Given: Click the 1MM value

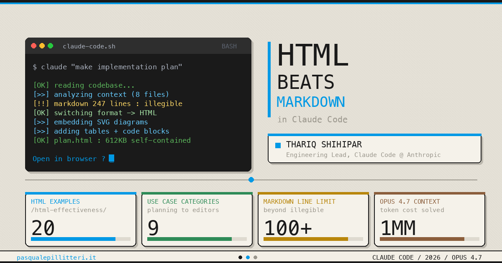Looking at the screenshot, I should pyautogui.click(x=398, y=228).
